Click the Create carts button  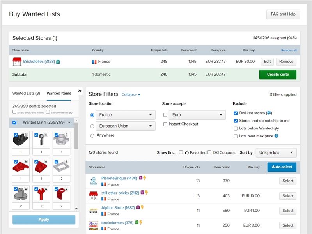pyautogui.click(x=278, y=74)
